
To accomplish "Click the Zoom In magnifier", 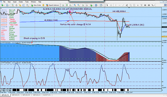I will (x=75, y=5).
